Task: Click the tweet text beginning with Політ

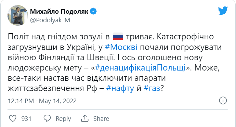Action: coord(115,62)
